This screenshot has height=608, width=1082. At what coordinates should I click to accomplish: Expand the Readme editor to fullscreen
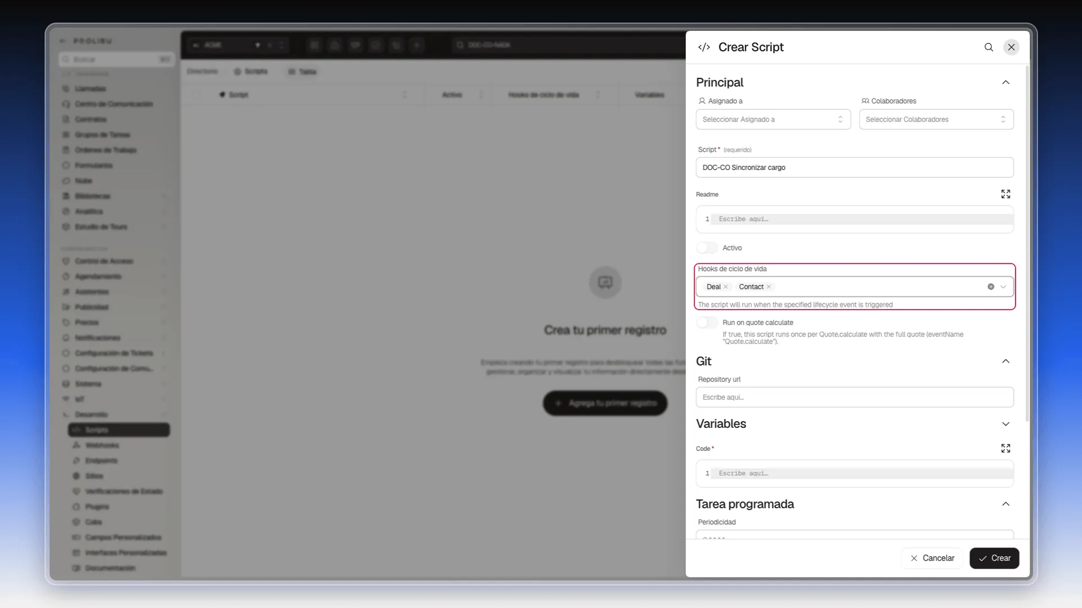click(1005, 194)
